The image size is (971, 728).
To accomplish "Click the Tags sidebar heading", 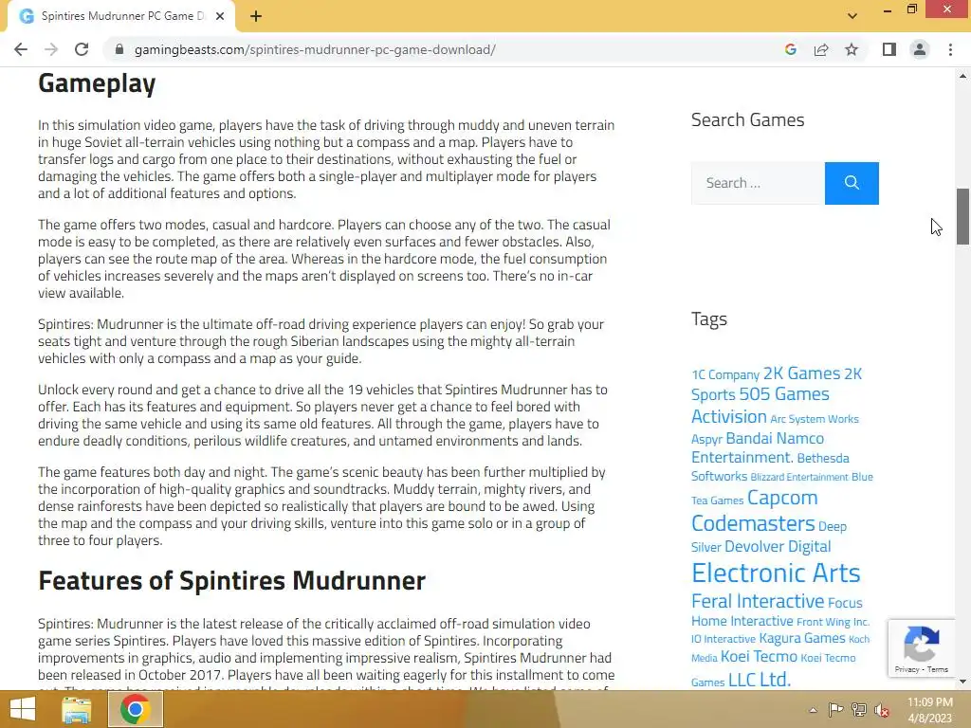I will click(x=709, y=318).
